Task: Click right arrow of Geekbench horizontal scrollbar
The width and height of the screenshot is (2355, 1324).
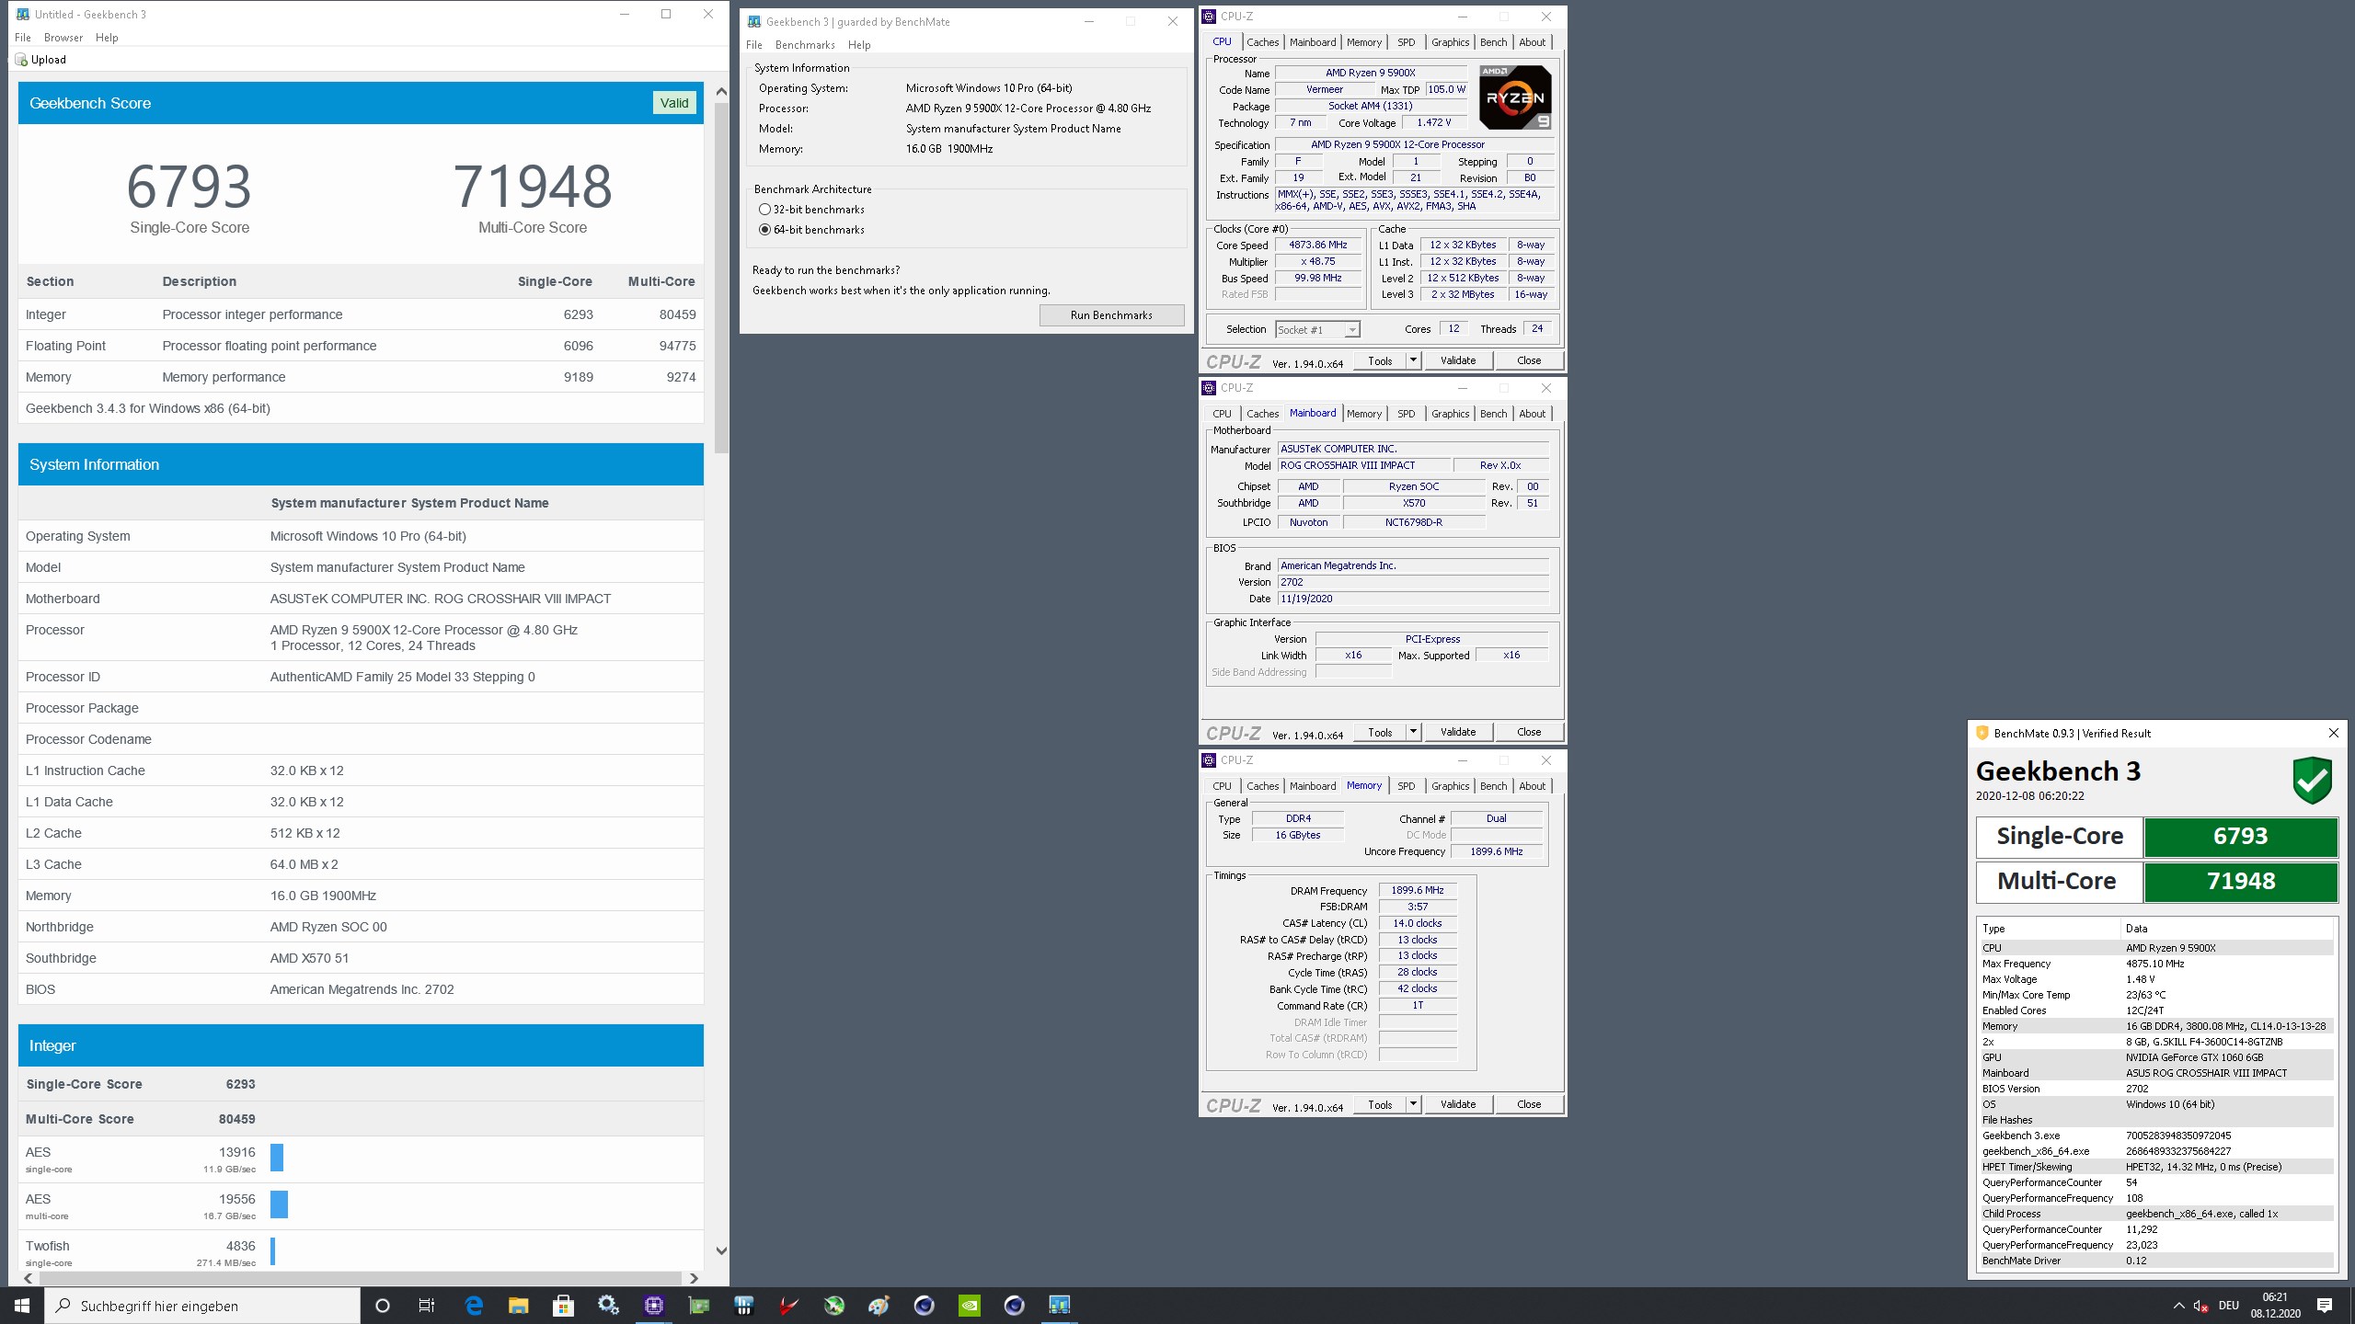Action: pos(694,1278)
